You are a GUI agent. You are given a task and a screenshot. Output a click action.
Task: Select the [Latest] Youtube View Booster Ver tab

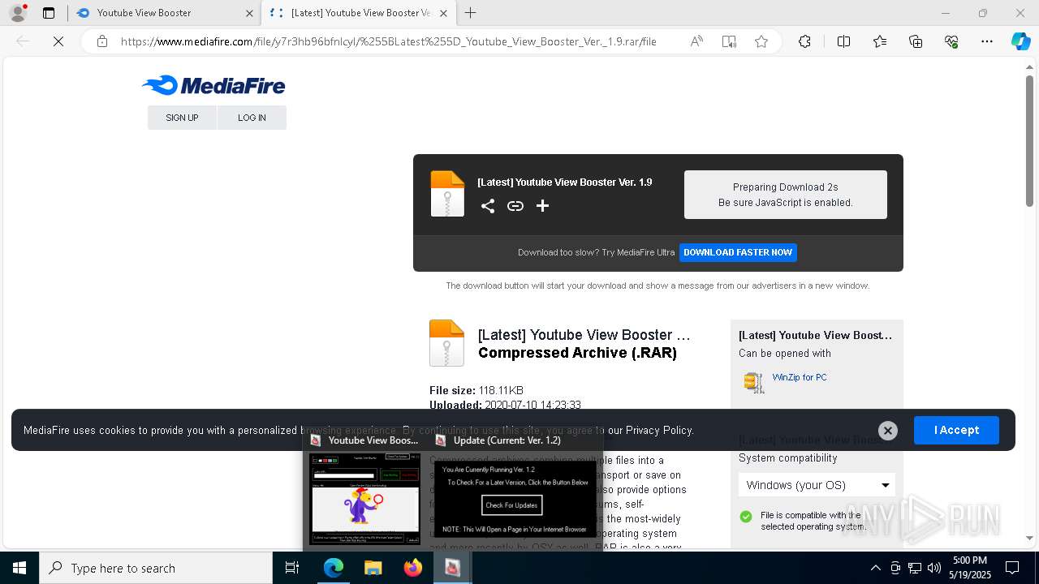click(x=360, y=13)
